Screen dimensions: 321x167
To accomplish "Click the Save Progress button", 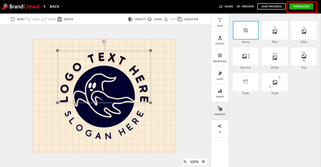I will pyautogui.click(x=271, y=6).
